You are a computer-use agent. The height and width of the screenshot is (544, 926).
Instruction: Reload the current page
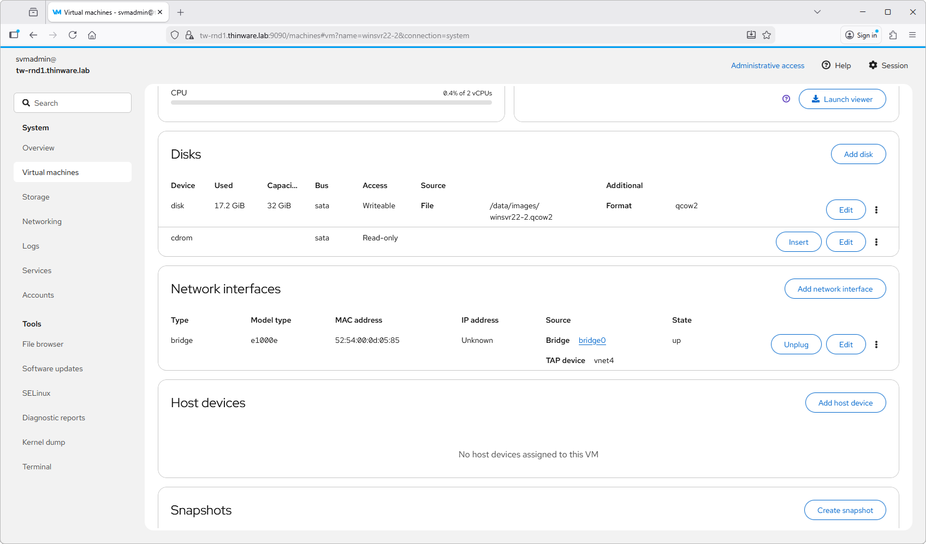click(x=73, y=35)
